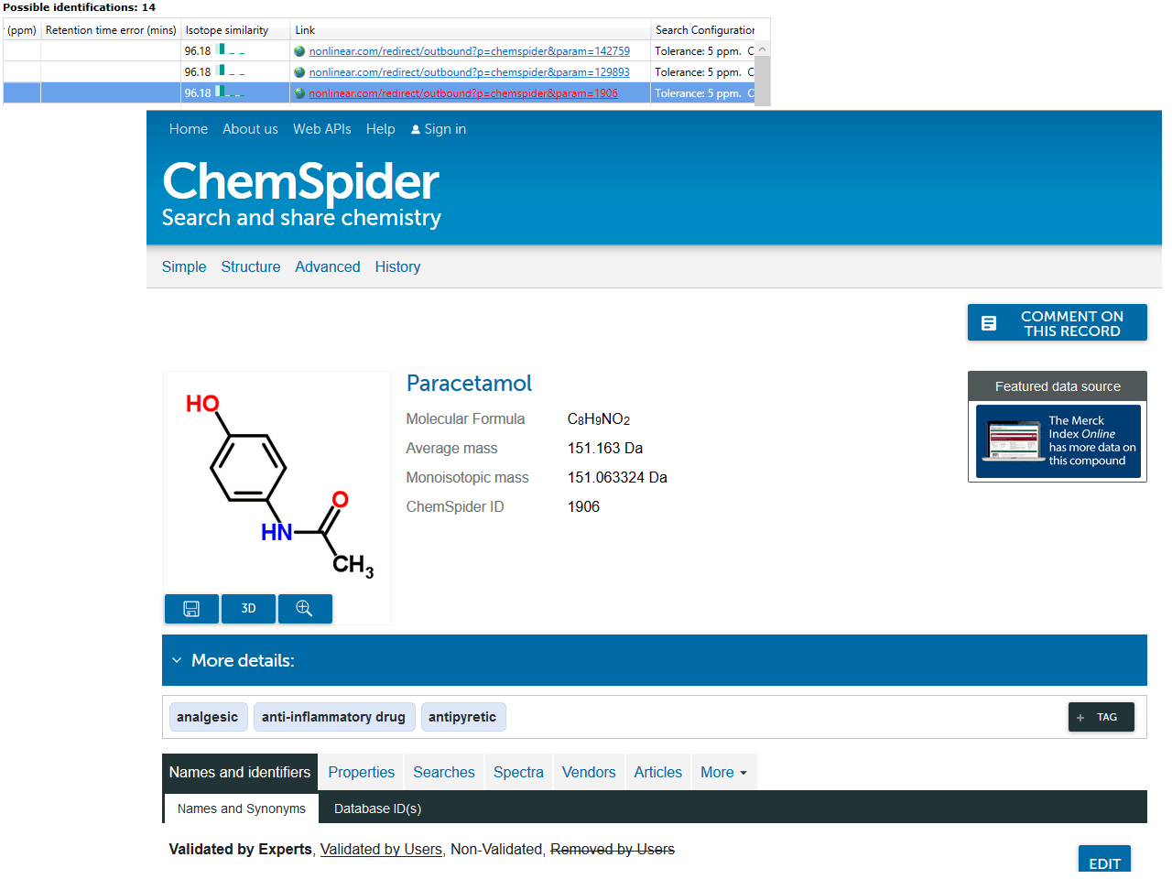The height and width of the screenshot is (879, 1172).
Task: Click the antipyretic tag
Action: click(462, 717)
